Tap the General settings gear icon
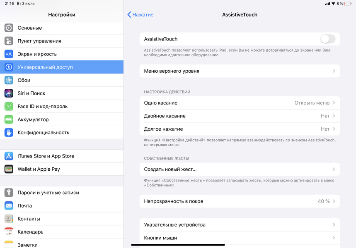Viewport: 356px width, 248px height. coord(9,28)
